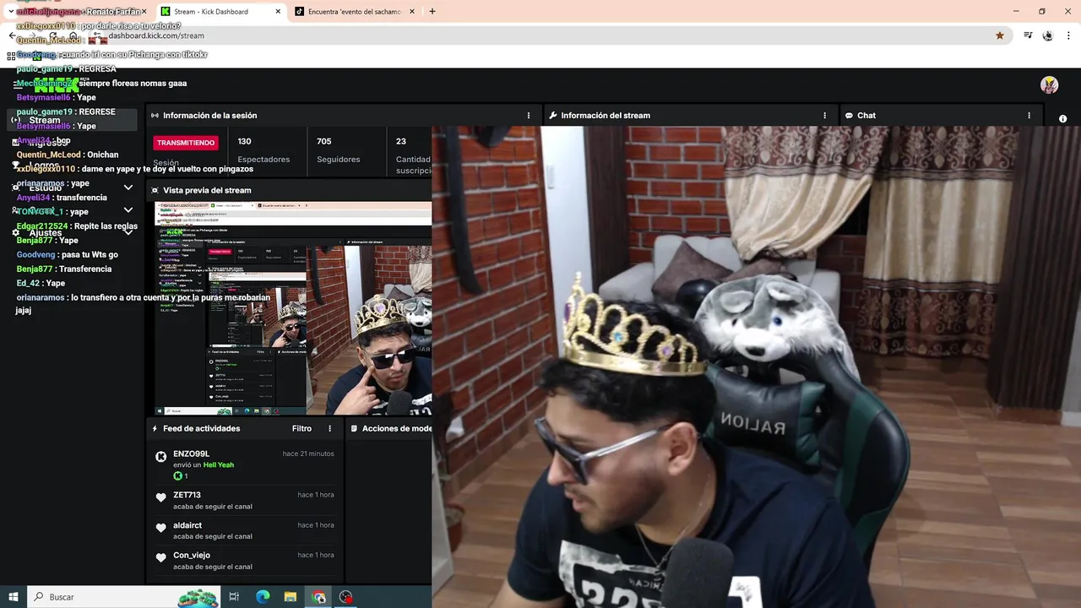The height and width of the screenshot is (608, 1081).
Task: Click the profile avatar in the top right
Action: click(1049, 84)
